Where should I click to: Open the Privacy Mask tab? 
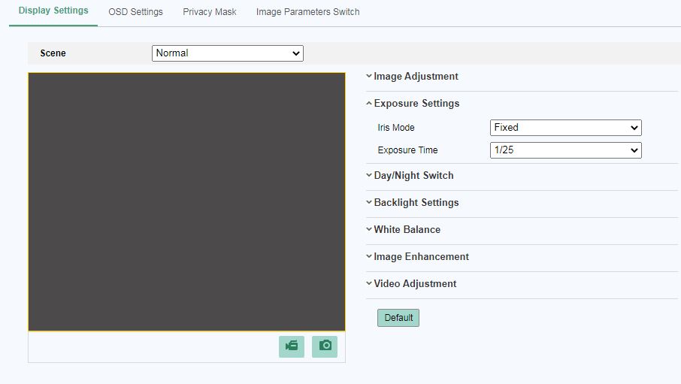pos(209,12)
